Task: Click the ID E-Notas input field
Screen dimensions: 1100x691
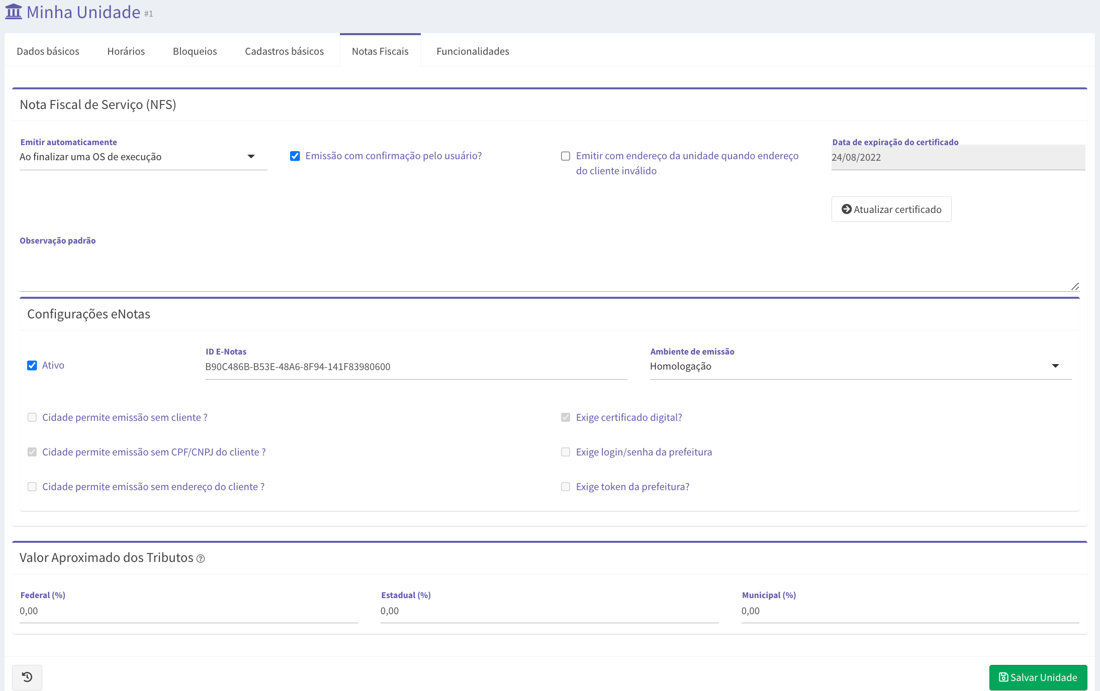Action: pyautogui.click(x=416, y=367)
